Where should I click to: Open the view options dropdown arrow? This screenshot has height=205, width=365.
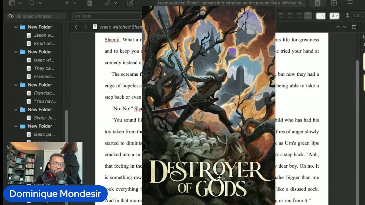pyautogui.click(x=20, y=3)
